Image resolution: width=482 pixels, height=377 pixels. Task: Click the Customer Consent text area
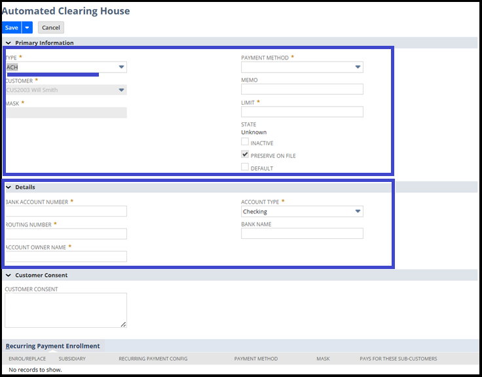click(65, 310)
